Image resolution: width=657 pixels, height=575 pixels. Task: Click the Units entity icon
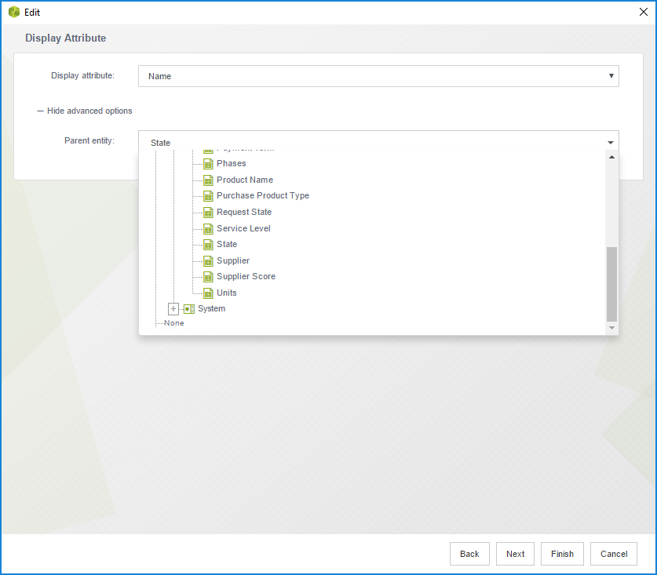tap(208, 293)
